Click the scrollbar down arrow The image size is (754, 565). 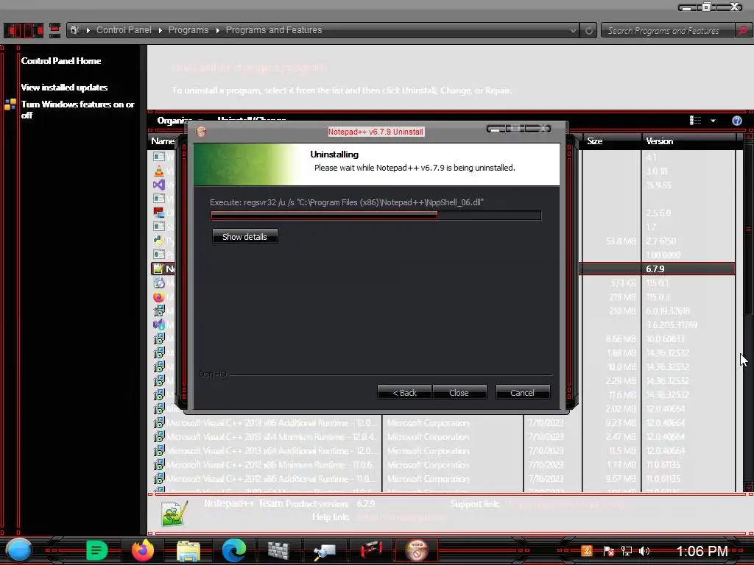coord(748,487)
